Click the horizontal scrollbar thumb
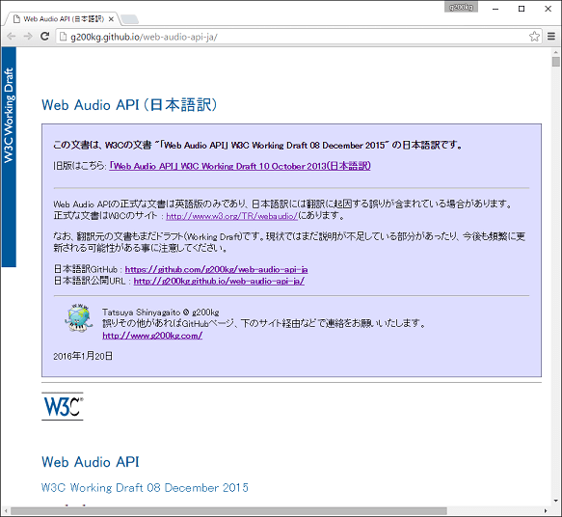Screen dimensions: 562x517 (228, 510)
